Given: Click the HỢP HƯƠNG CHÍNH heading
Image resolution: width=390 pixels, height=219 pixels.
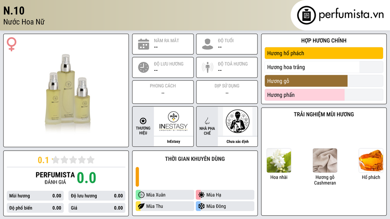Looking at the screenshot, I should pyautogui.click(x=324, y=40).
